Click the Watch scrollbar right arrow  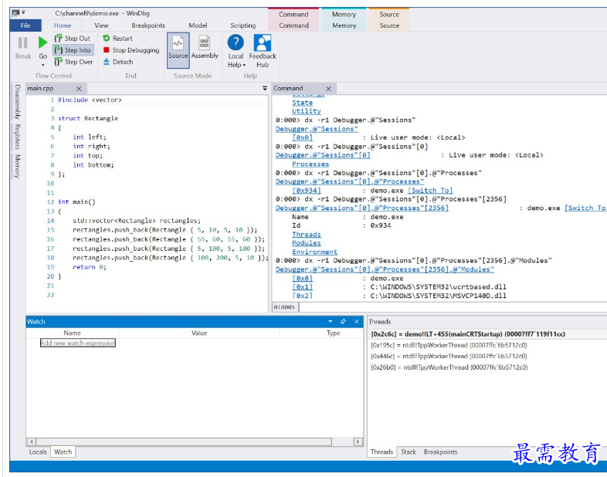(x=358, y=441)
